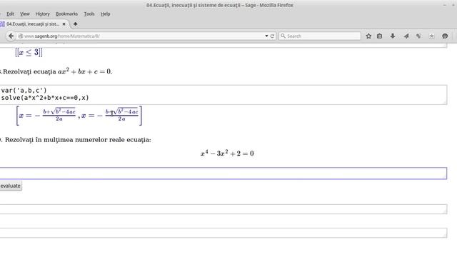
Task: Show bookmarks list icon in toolbar
Action: [379, 36]
